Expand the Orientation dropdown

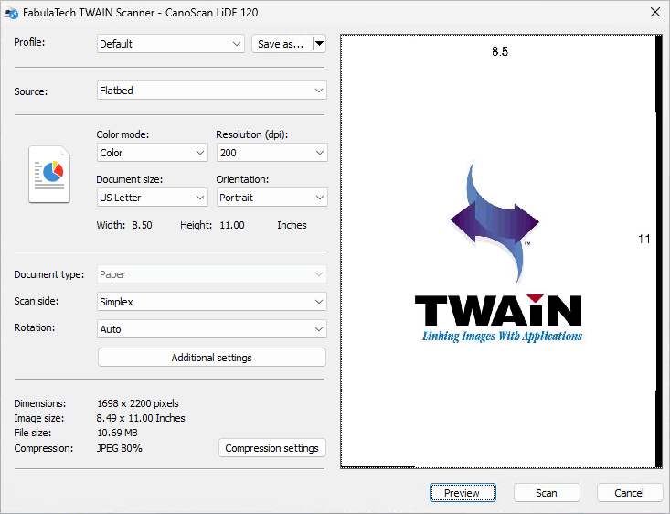(x=271, y=198)
